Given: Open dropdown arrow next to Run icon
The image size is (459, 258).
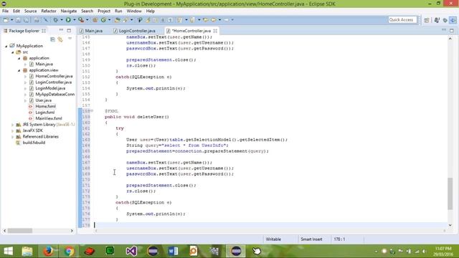Looking at the screenshot, I should pyautogui.click(x=75, y=20).
